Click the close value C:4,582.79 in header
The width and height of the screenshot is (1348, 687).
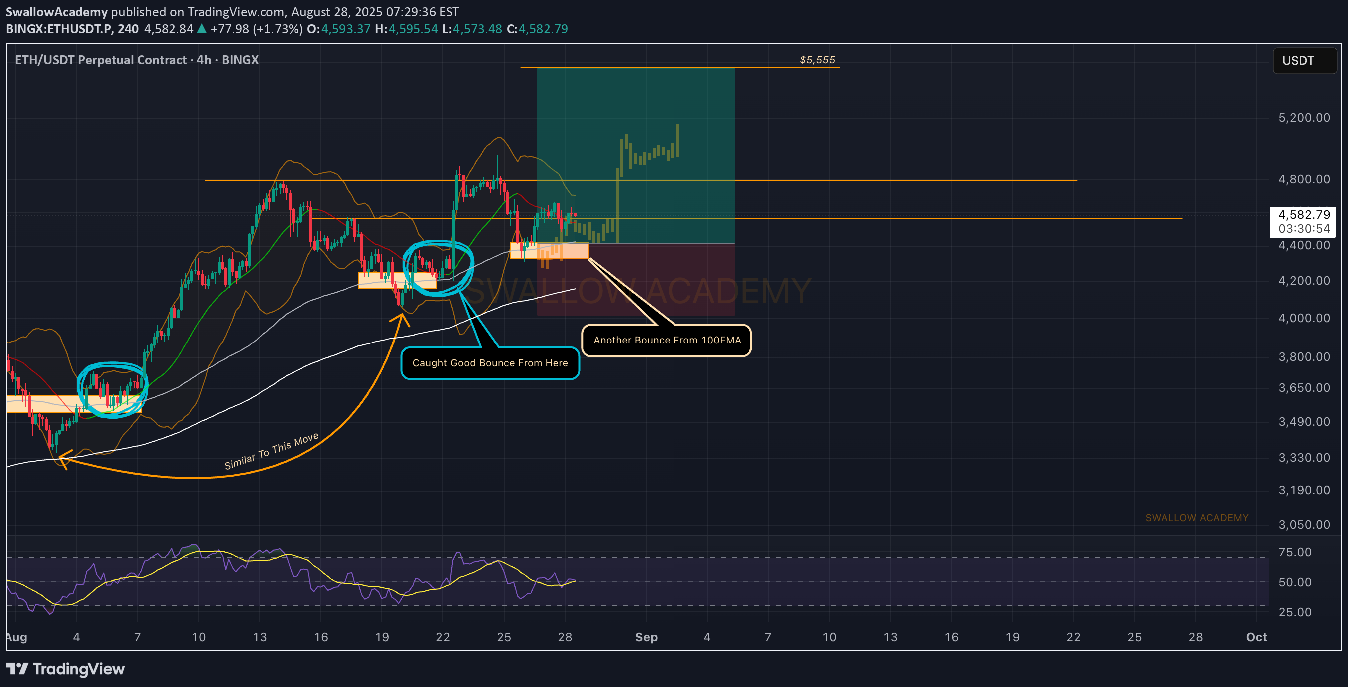[x=538, y=29]
